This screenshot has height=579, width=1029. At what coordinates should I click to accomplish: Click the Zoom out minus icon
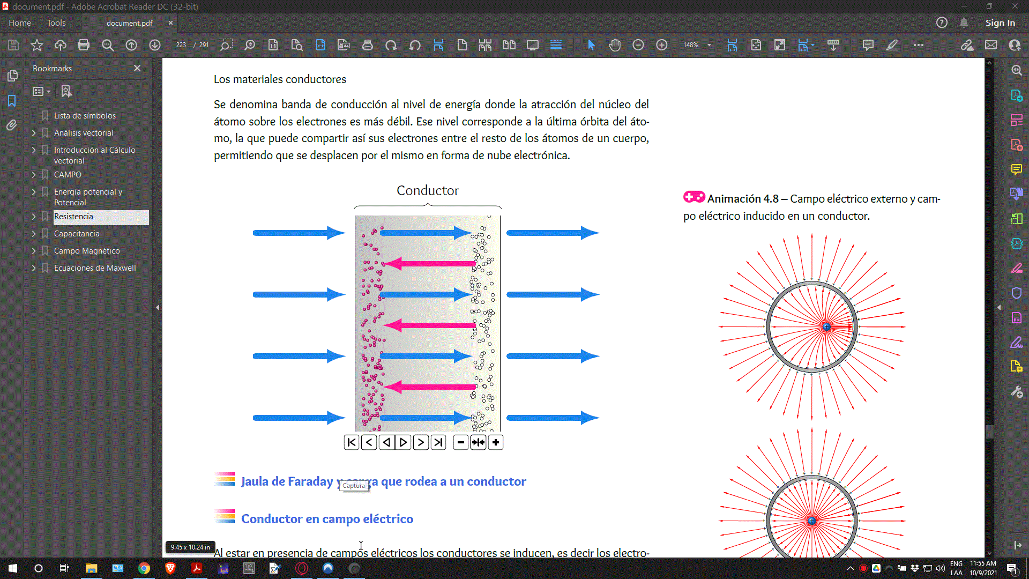pos(638,45)
